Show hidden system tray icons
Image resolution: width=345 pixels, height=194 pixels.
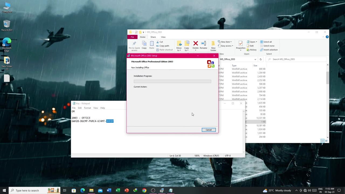coord(296,190)
